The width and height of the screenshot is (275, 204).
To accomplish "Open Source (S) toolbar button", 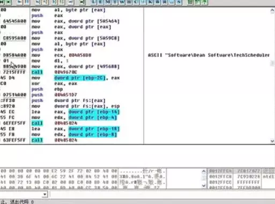I will [x=179, y=2].
